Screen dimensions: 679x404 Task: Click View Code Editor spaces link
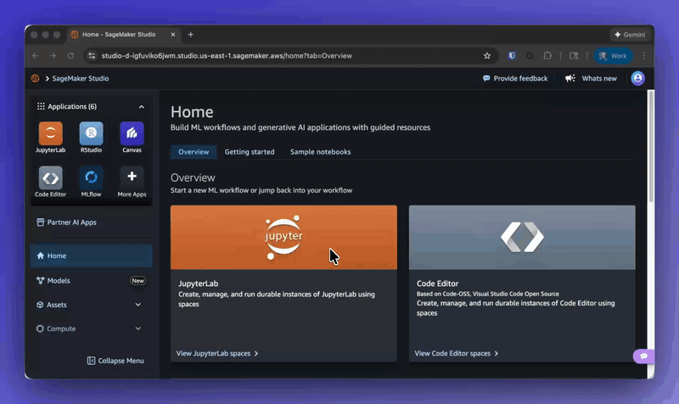pos(457,353)
